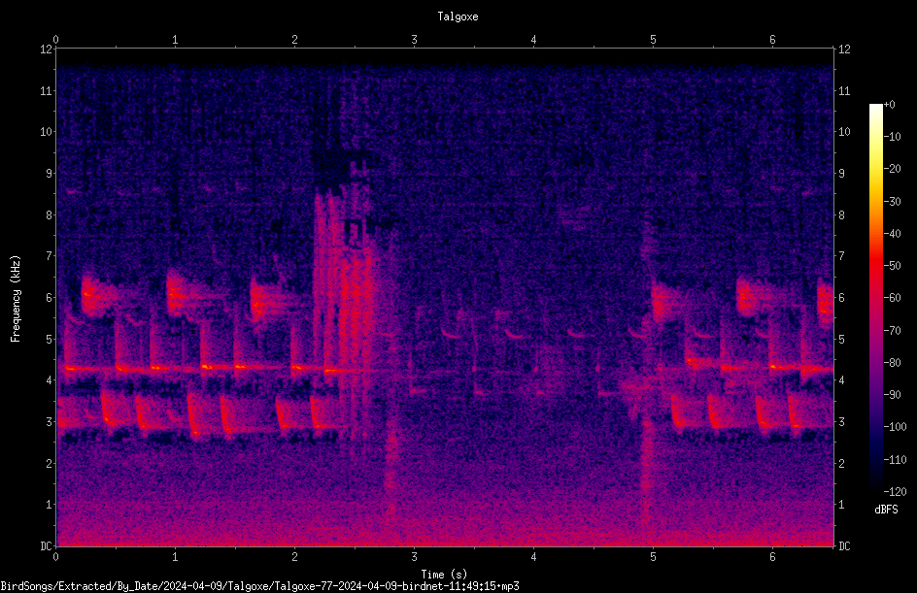Click the DC label on left axis
The image size is (917, 593).
click(x=46, y=545)
